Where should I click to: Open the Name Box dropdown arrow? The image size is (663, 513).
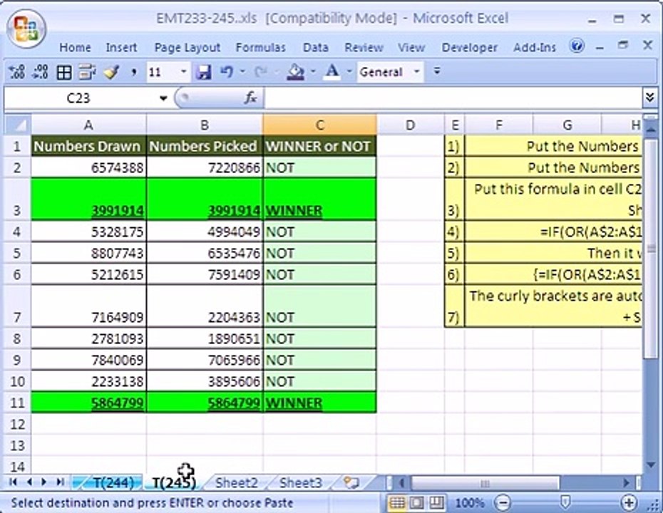[163, 98]
